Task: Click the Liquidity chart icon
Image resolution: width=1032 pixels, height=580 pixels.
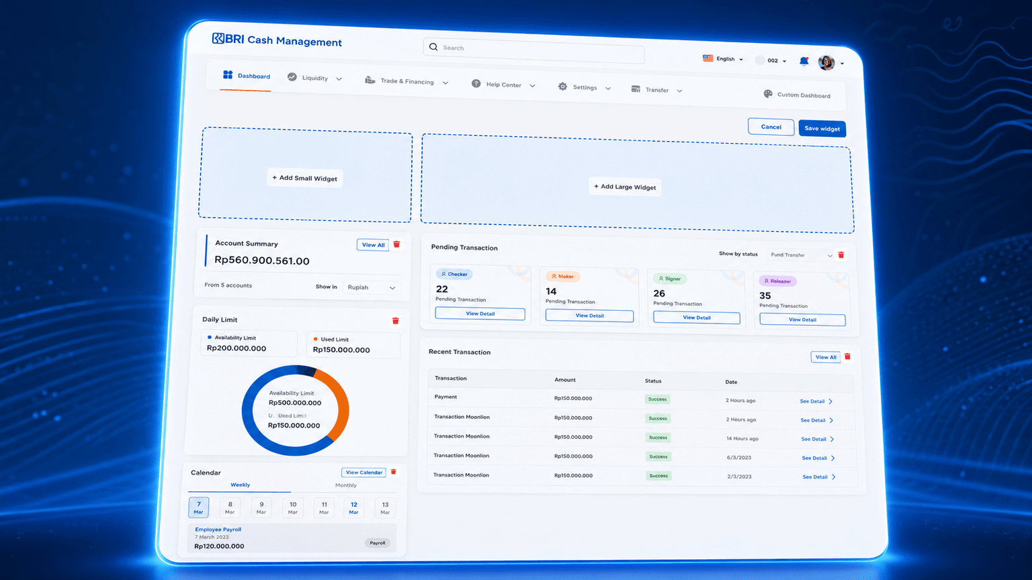Action: pos(292,77)
